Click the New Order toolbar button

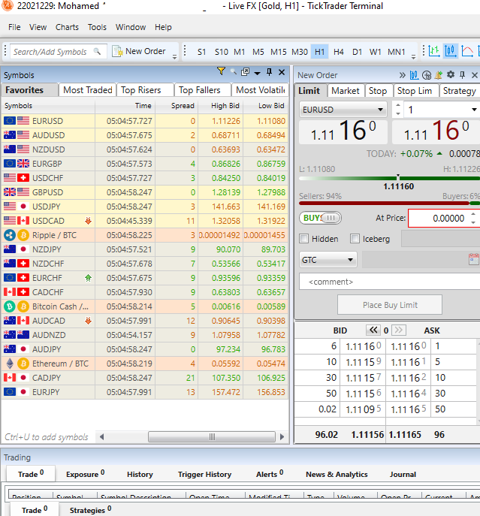tap(139, 51)
